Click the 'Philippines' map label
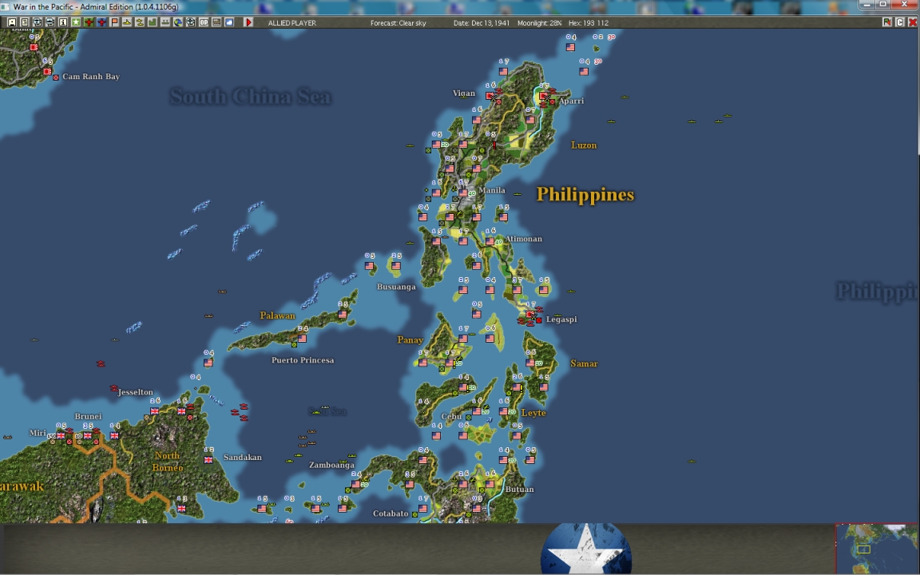This screenshot has width=920, height=575. point(585,195)
